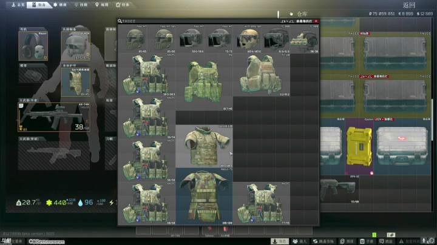437x245 pixels.
Task: Open the 跳蚤市场 flea market button
Action: pos(324,241)
